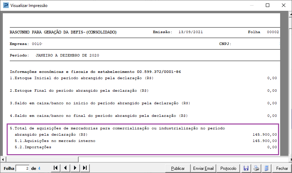Click the 0,00 value of Importações
Viewport: 292px width, 173px height.
pos(272,147)
